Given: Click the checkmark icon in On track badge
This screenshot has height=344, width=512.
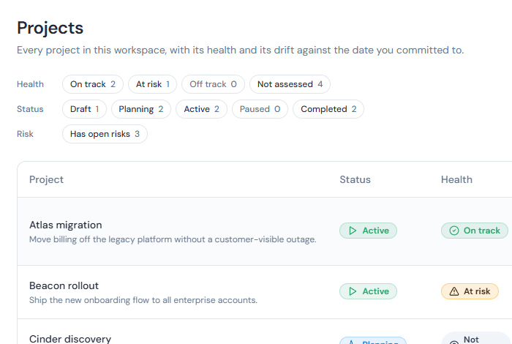Looking at the screenshot, I should coord(454,231).
